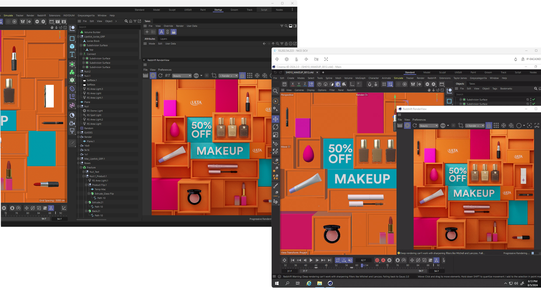Toggle NICE DCV webcam off icon

pos(316,59)
